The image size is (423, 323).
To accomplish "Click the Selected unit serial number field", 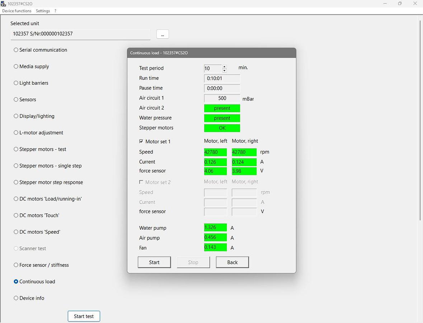I will pos(81,34).
